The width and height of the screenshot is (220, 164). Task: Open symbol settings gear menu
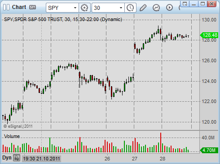coord(84,8)
